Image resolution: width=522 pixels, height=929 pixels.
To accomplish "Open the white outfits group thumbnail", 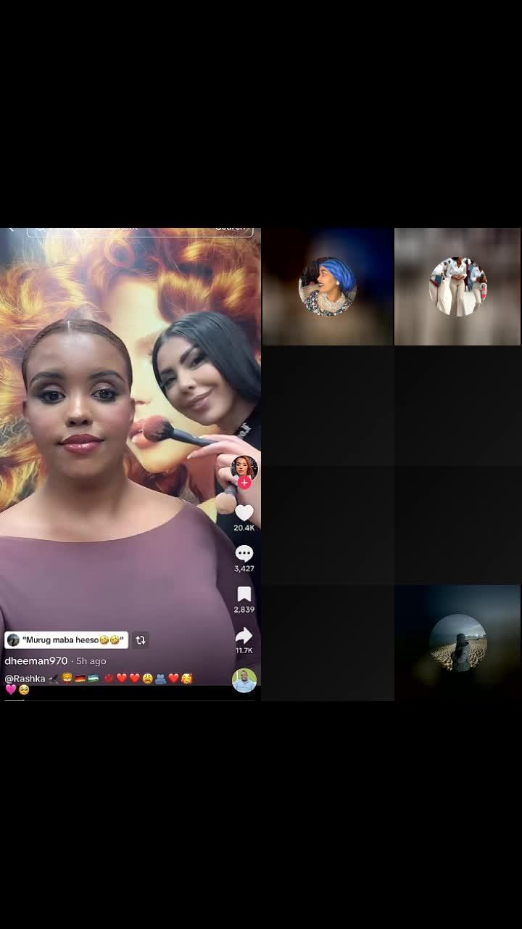I will [457, 287].
